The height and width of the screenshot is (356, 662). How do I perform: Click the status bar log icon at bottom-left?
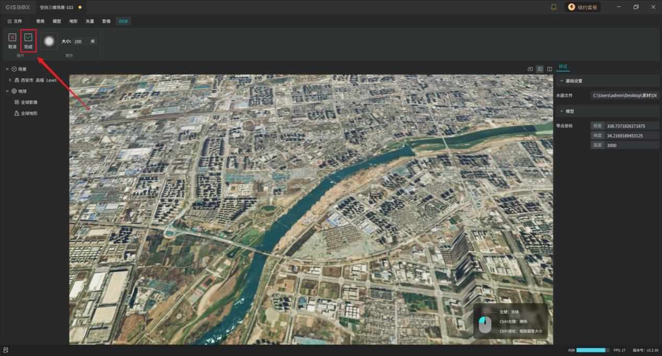coord(6,350)
